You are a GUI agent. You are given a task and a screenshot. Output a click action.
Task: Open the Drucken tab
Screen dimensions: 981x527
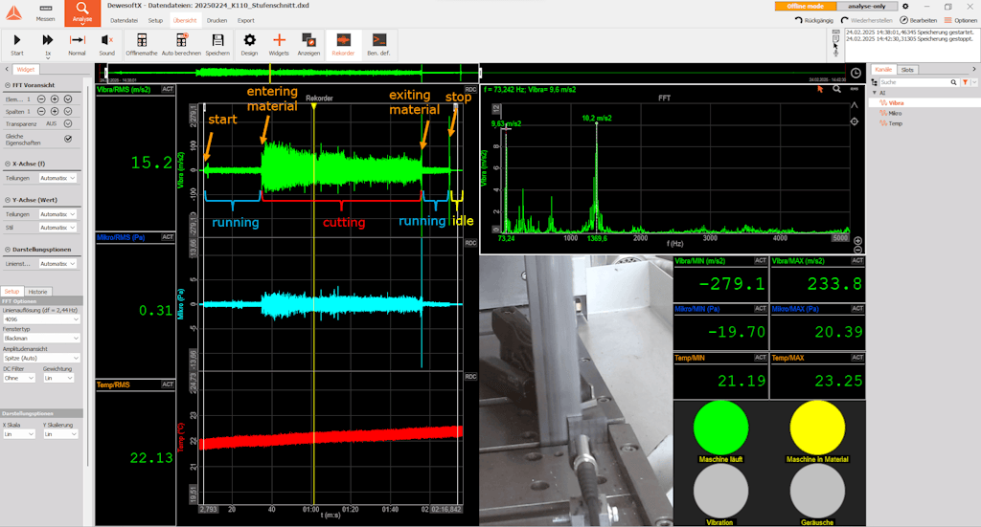click(217, 21)
